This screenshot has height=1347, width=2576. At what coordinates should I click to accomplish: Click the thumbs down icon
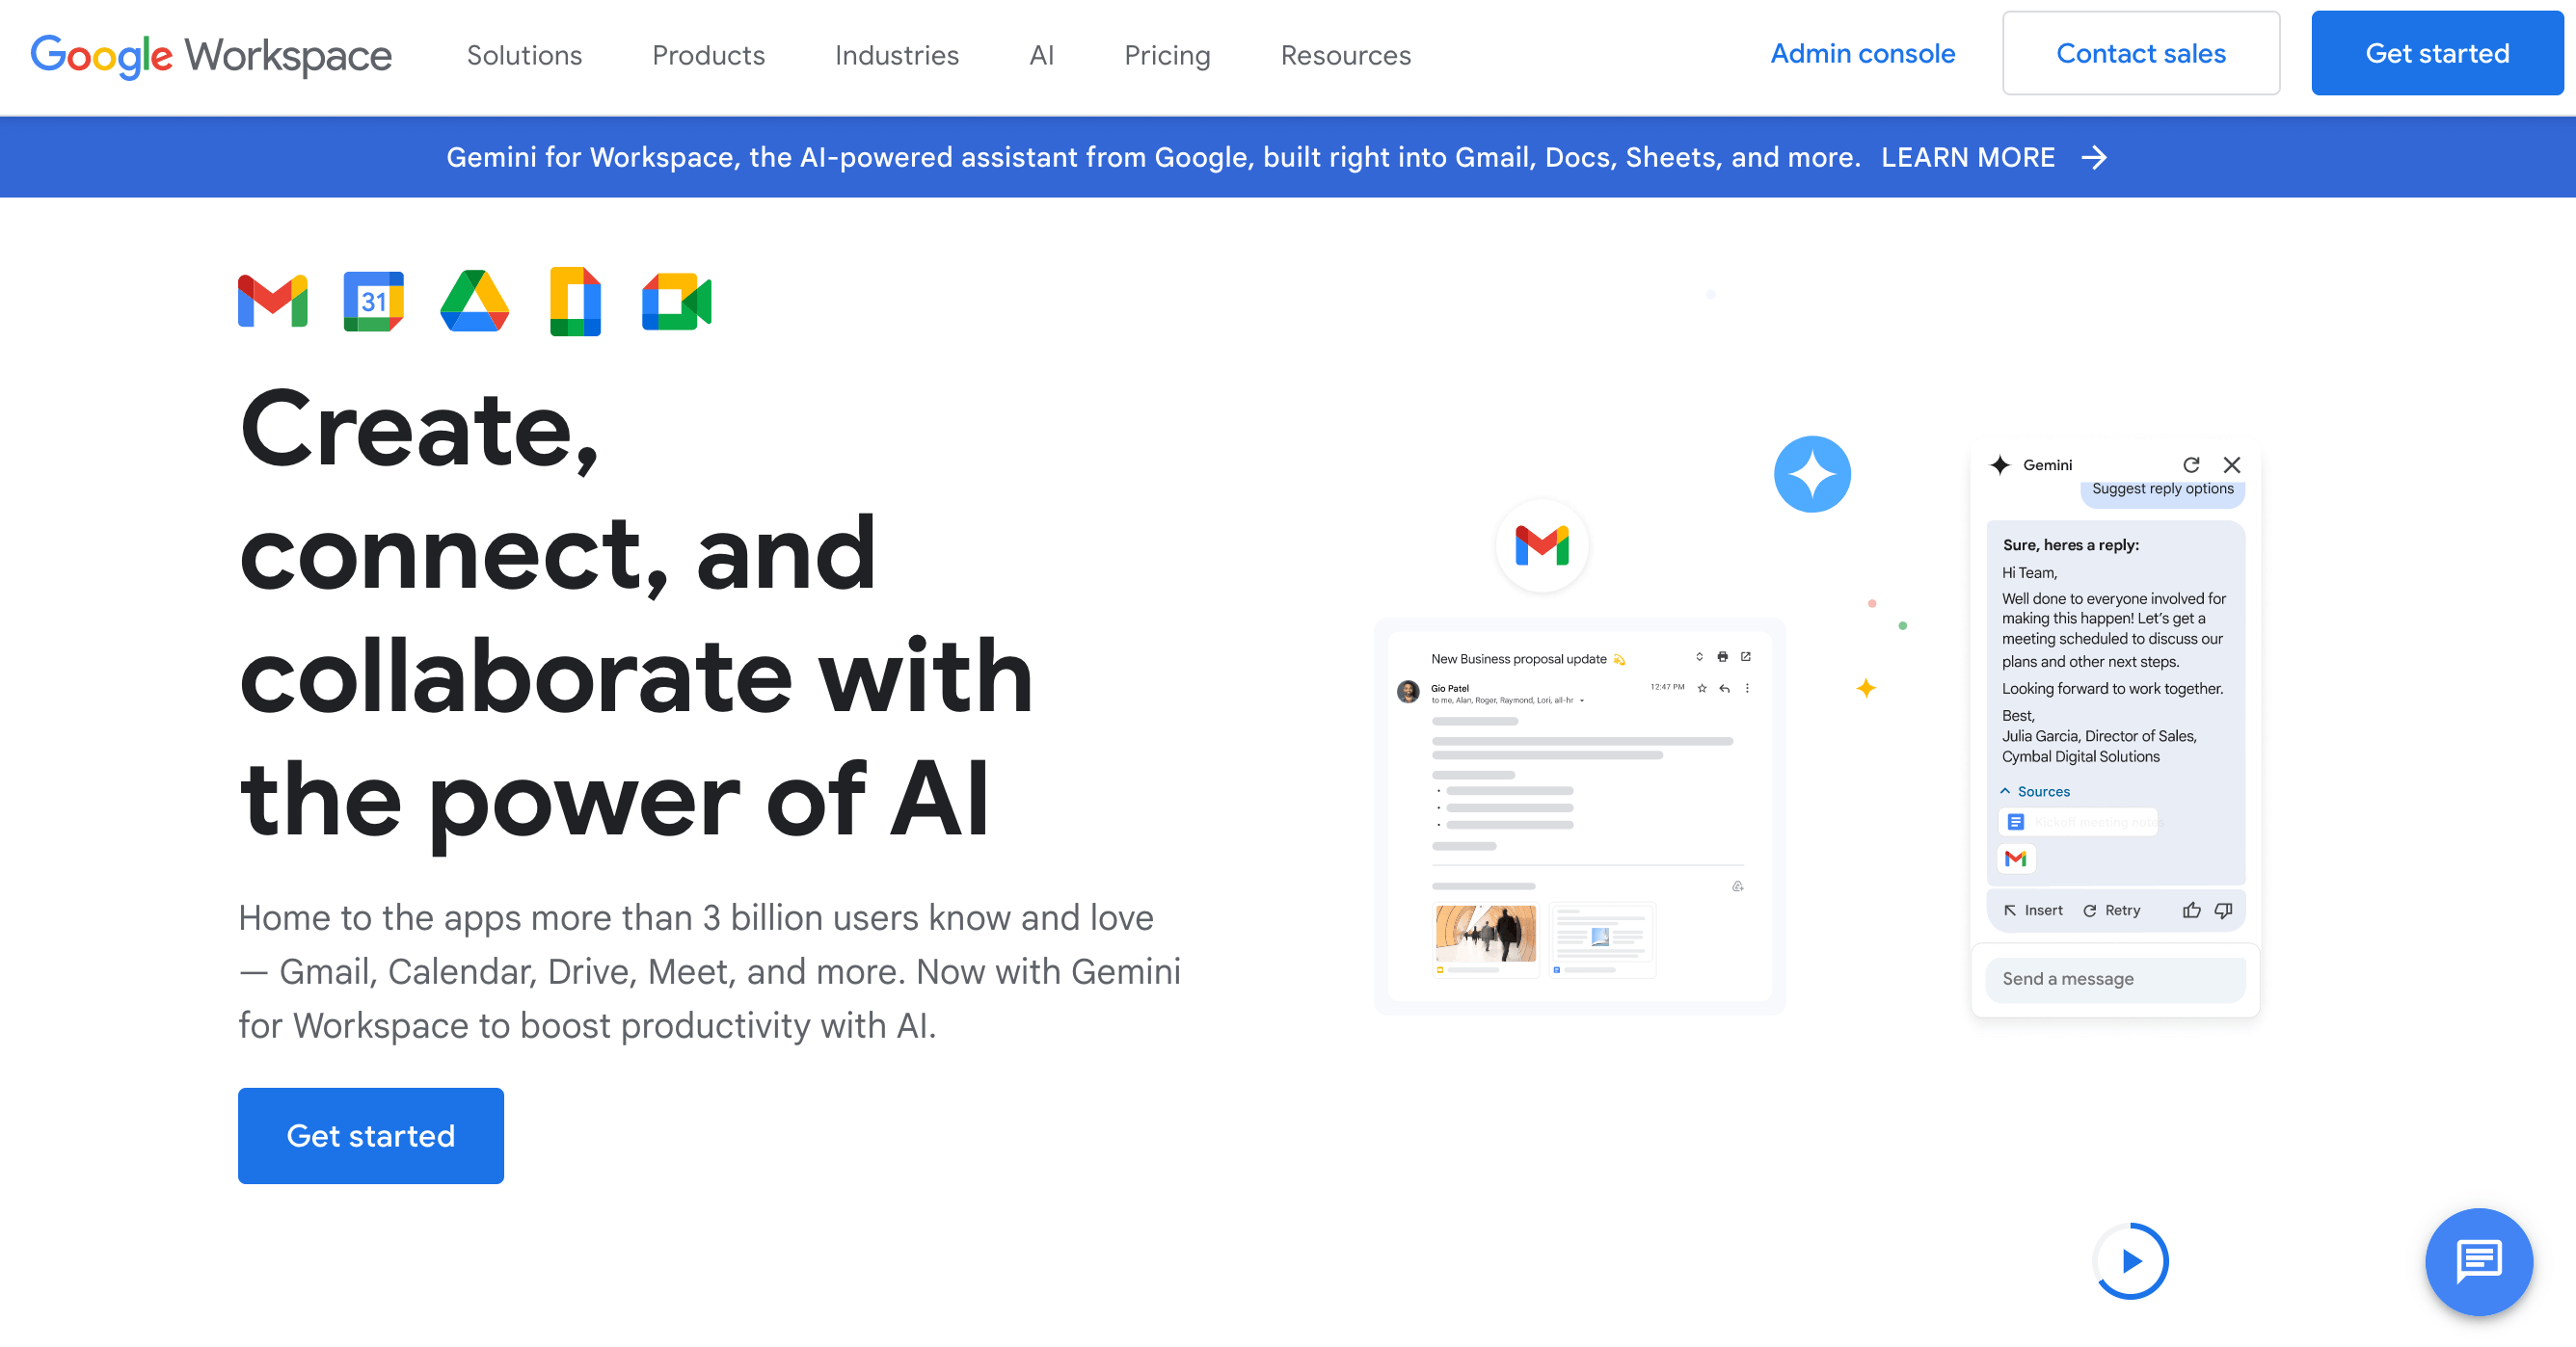[2223, 911]
